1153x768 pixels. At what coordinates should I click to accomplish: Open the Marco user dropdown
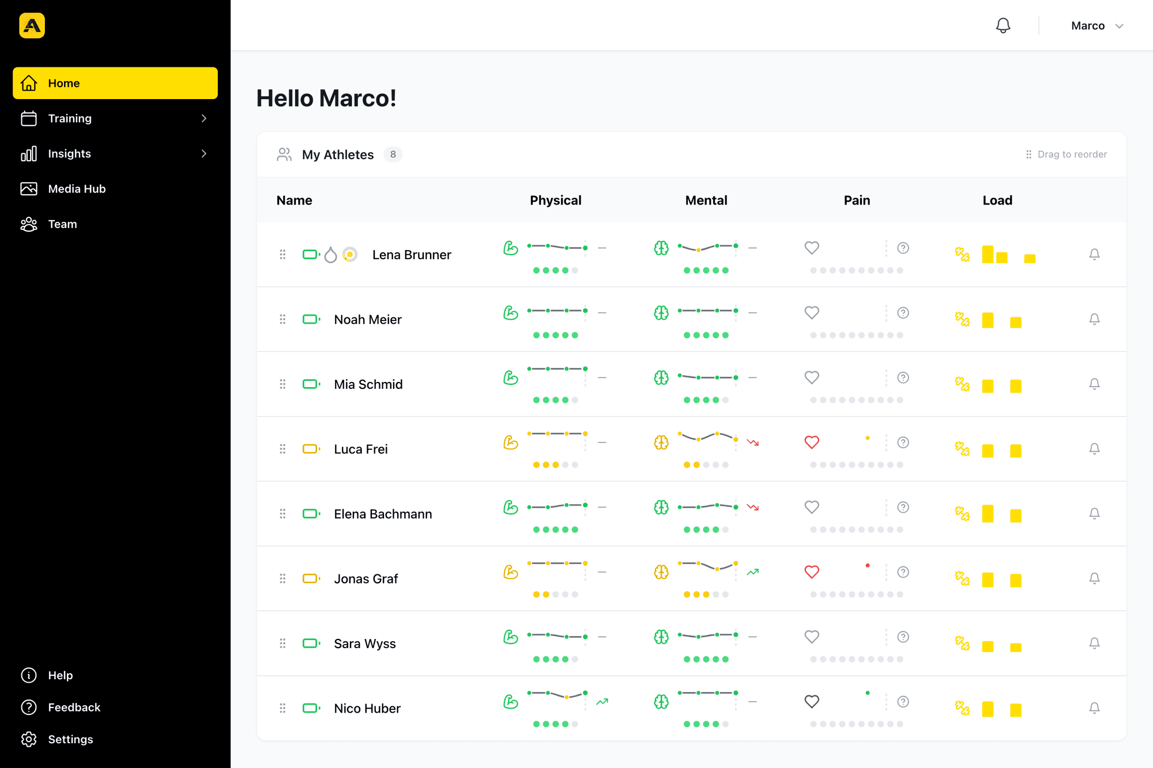coord(1097,26)
